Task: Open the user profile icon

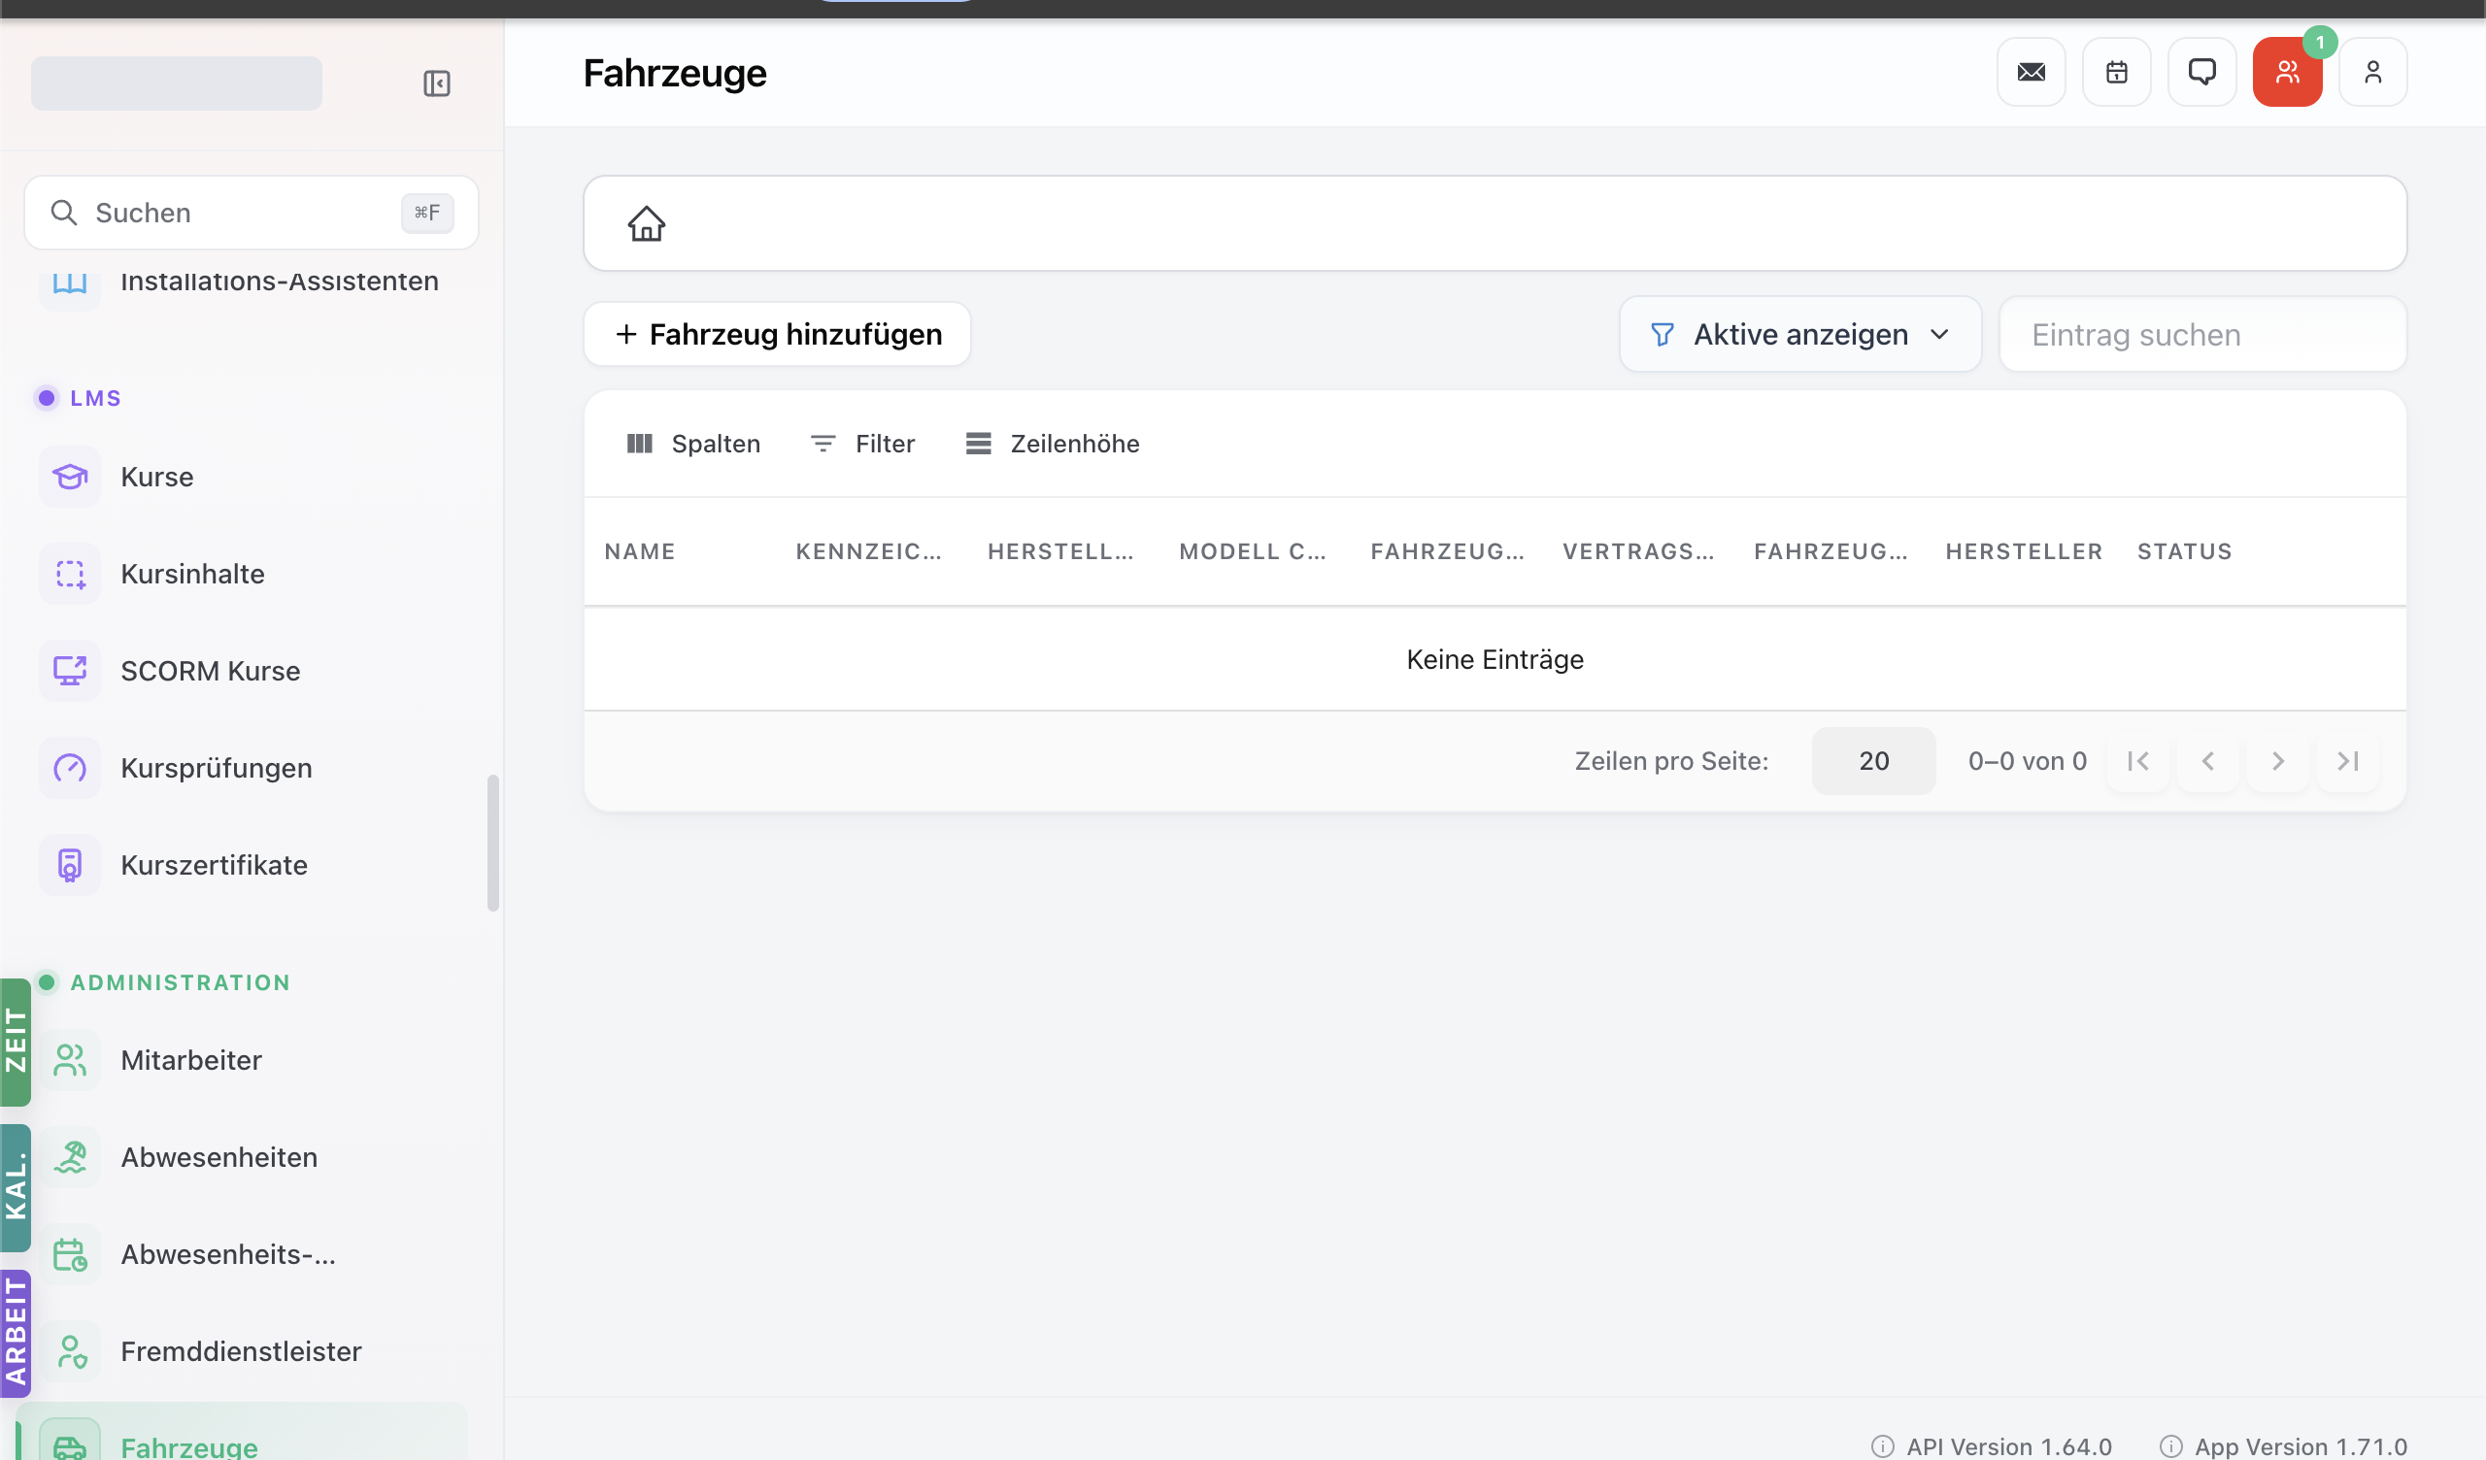Action: (2372, 72)
